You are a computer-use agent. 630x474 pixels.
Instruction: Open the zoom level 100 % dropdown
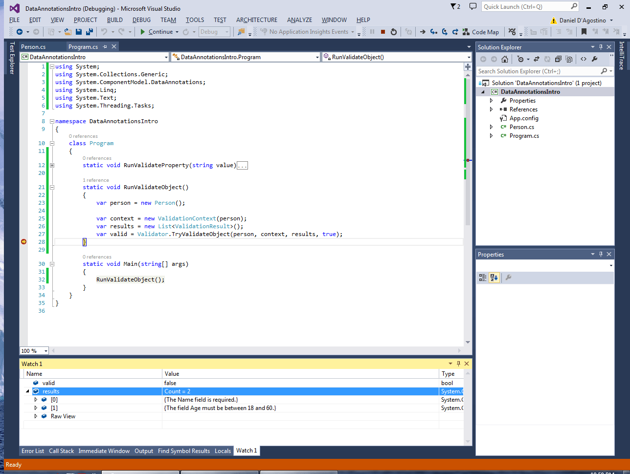[x=46, y=351]
